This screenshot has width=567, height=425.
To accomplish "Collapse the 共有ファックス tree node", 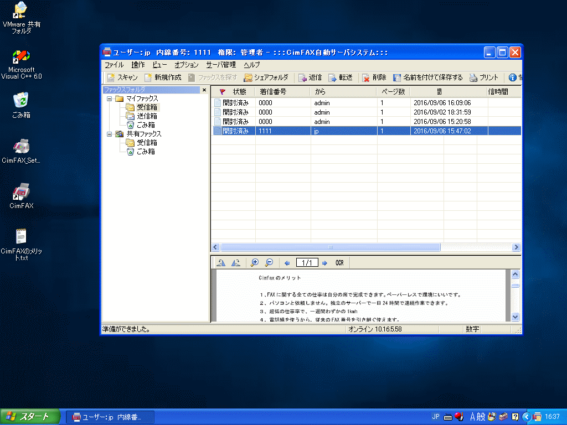I will click(109, 134).
